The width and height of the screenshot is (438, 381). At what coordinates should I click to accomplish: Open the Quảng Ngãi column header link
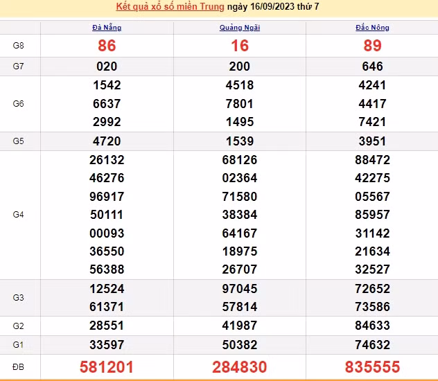pos(240,28)
